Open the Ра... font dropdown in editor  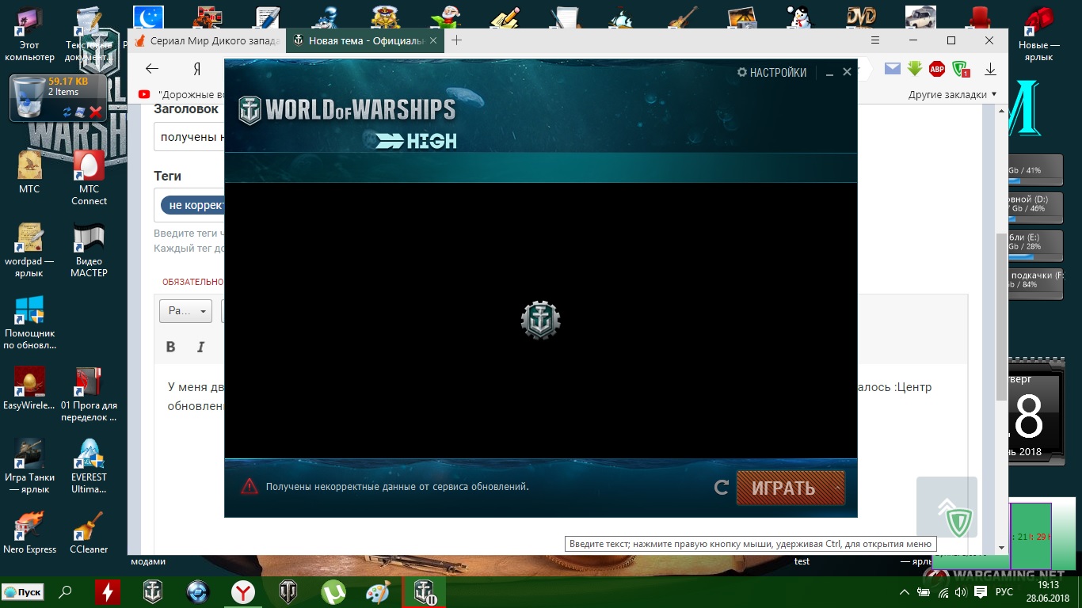click(185, 311)
